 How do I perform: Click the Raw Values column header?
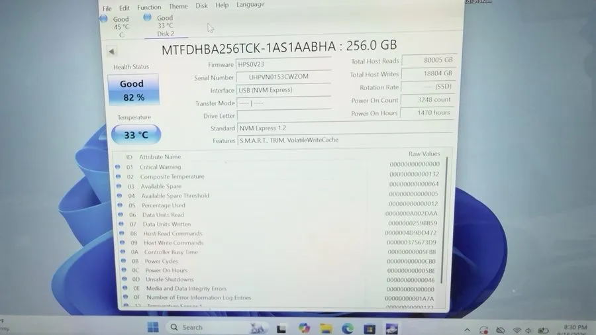[x=424, y=154]
